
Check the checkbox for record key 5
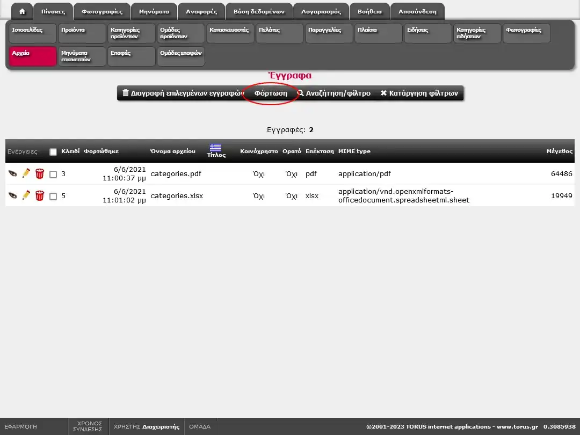point(53,197)
